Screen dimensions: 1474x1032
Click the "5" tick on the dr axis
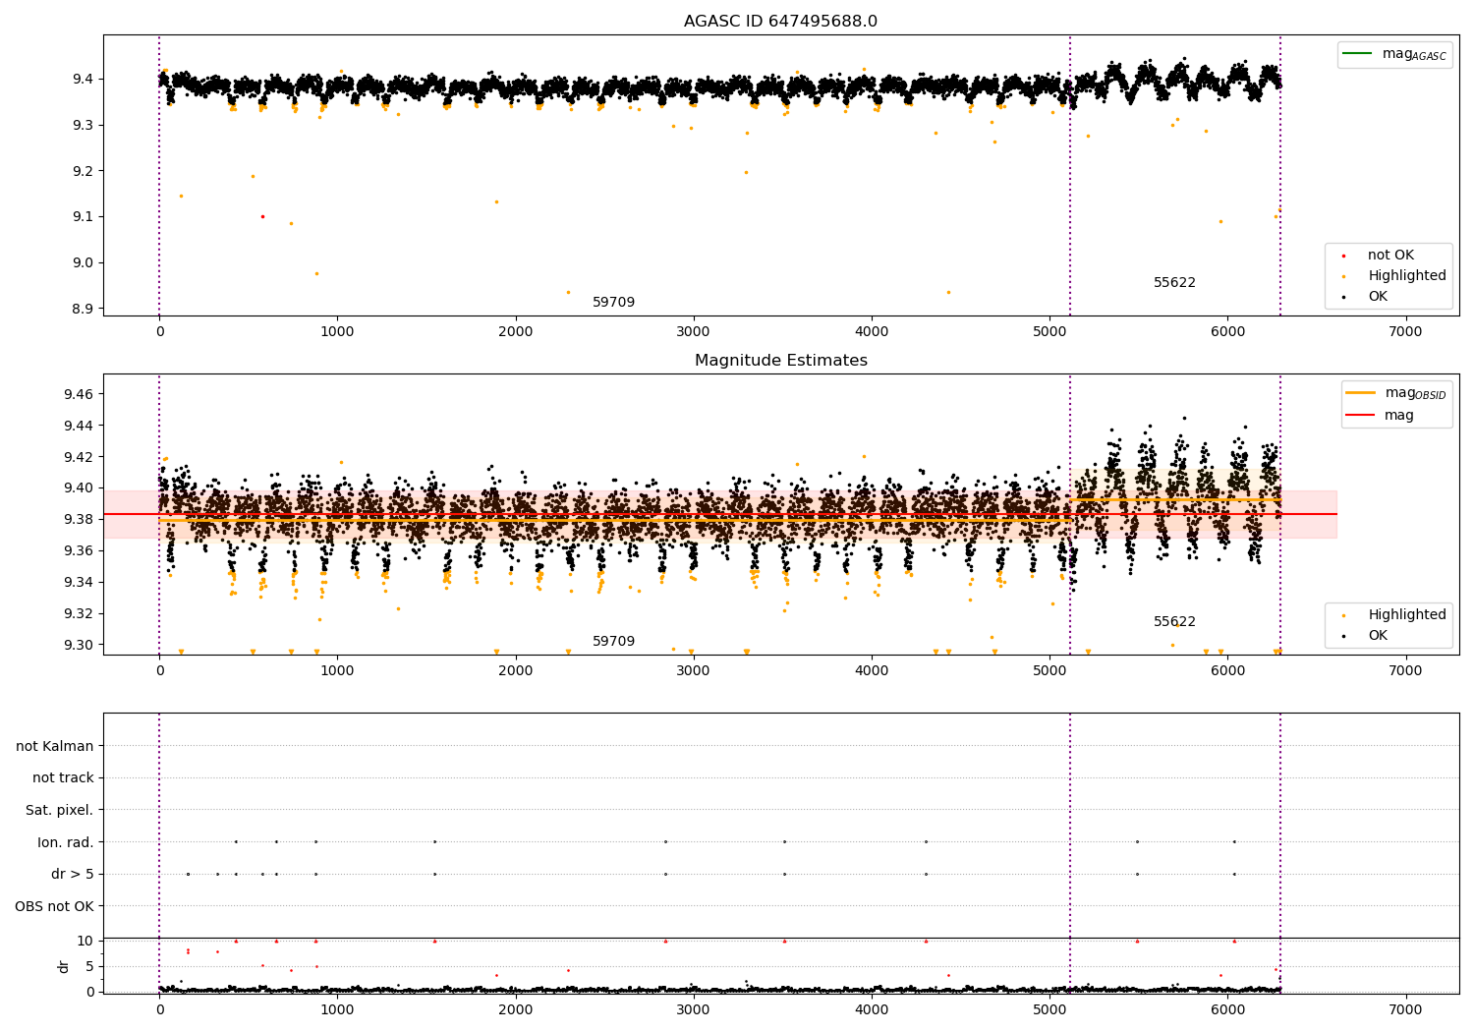point(89,966)
